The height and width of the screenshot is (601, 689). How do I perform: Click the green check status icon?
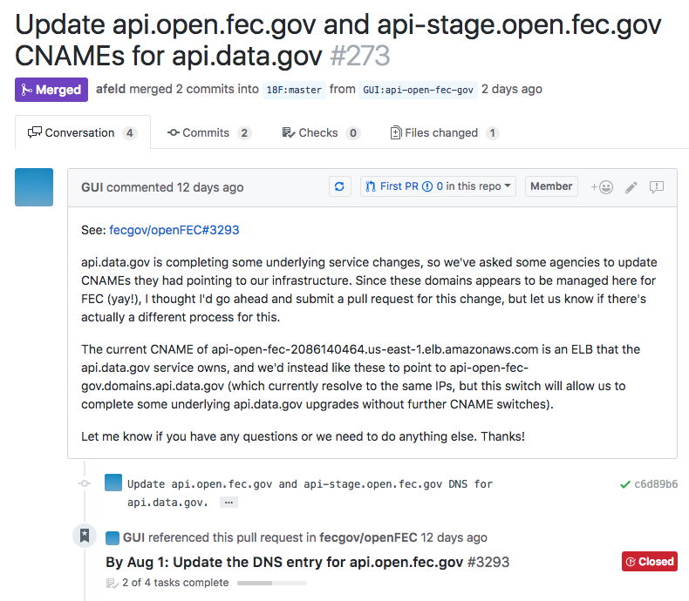624,484
